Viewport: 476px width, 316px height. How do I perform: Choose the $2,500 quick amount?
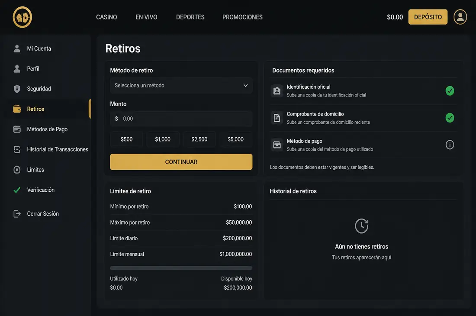point(199,139)
